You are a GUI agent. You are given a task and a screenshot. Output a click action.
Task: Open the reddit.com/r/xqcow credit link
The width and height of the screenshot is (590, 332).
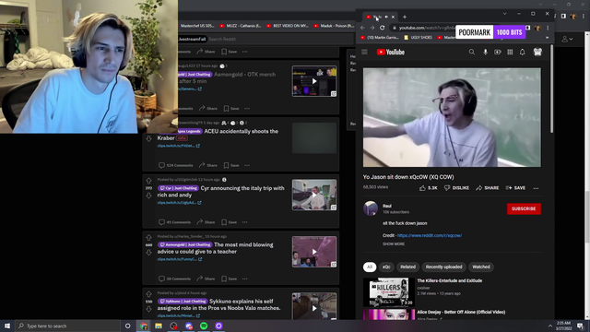pyautogui.click(x=430, y=236)
